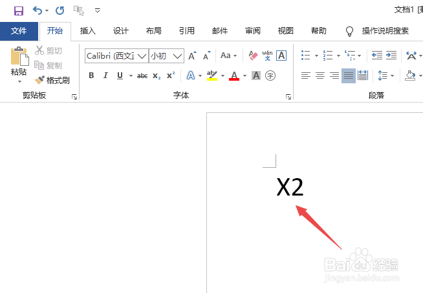This screenshot has width=423, height=293.
Task: Switch to the 设计 tab
Action: [120, 31]
